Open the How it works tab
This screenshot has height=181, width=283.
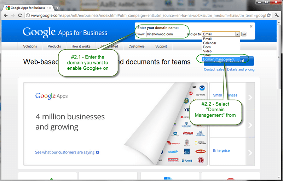[81, 46]
